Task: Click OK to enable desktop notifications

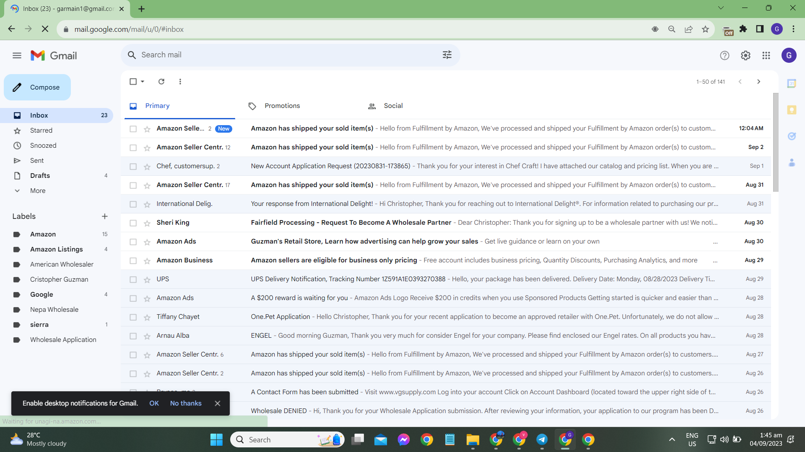Action: click(154, 403)
